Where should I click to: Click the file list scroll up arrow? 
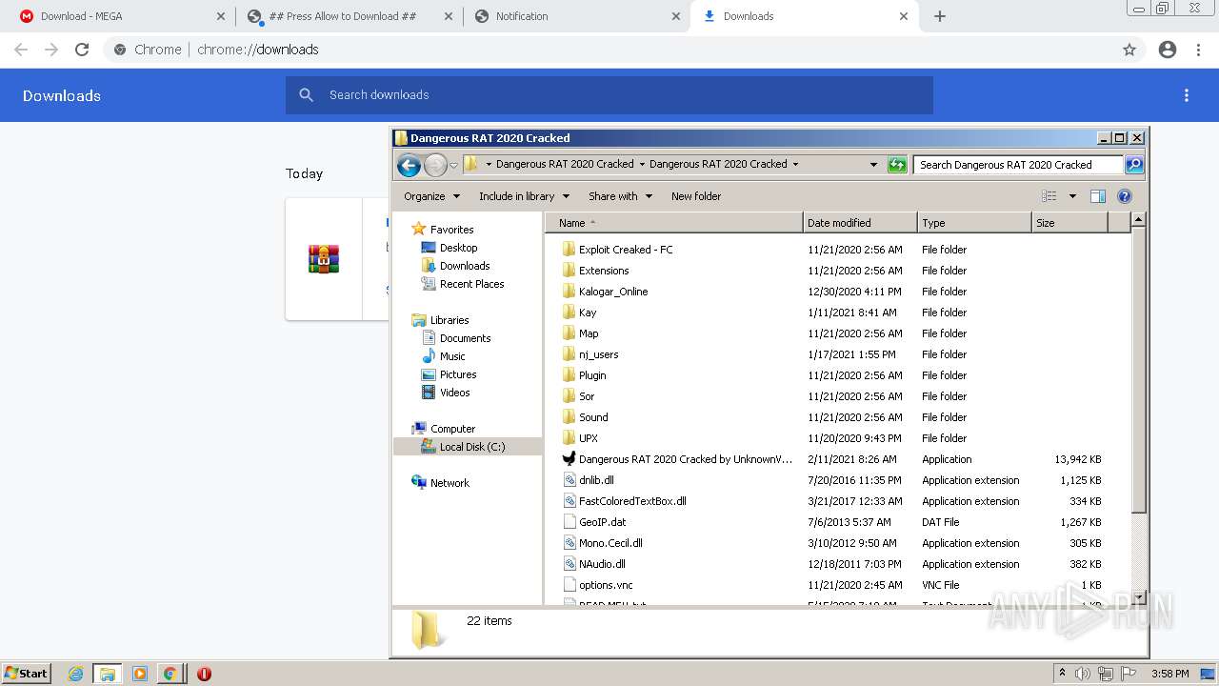(x=1138, y=220)
